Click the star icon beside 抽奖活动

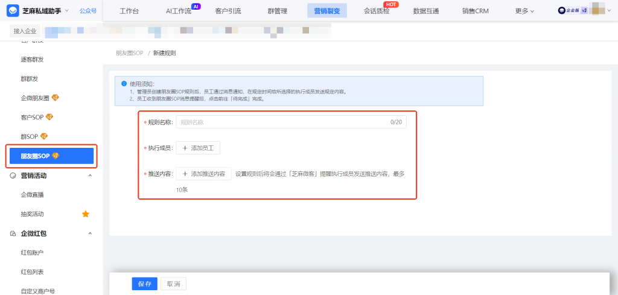[x=86, y=214]
